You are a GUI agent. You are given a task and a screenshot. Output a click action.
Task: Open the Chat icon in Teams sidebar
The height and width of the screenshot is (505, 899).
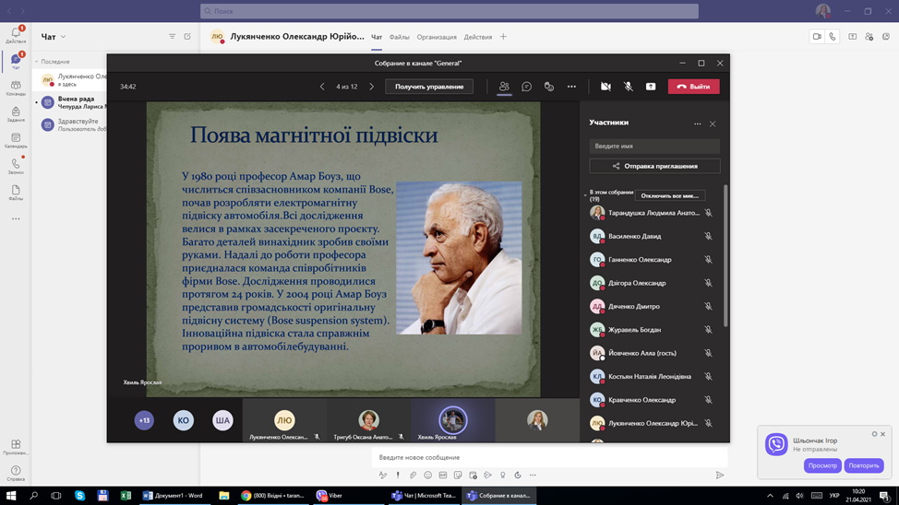click(x=16, y=61)
